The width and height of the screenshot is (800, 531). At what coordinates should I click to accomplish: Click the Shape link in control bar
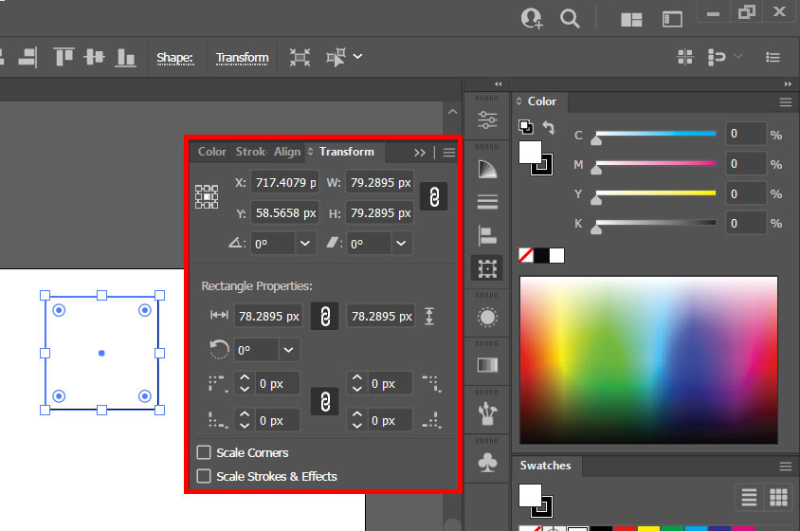(x=175, y=57)
